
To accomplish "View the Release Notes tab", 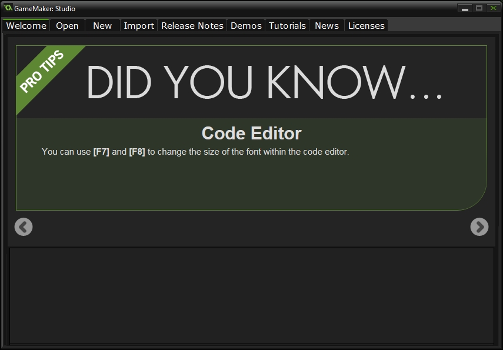I will 192,25.
